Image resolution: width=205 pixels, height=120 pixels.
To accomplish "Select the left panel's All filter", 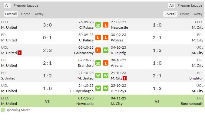I will tap(7, 5).
